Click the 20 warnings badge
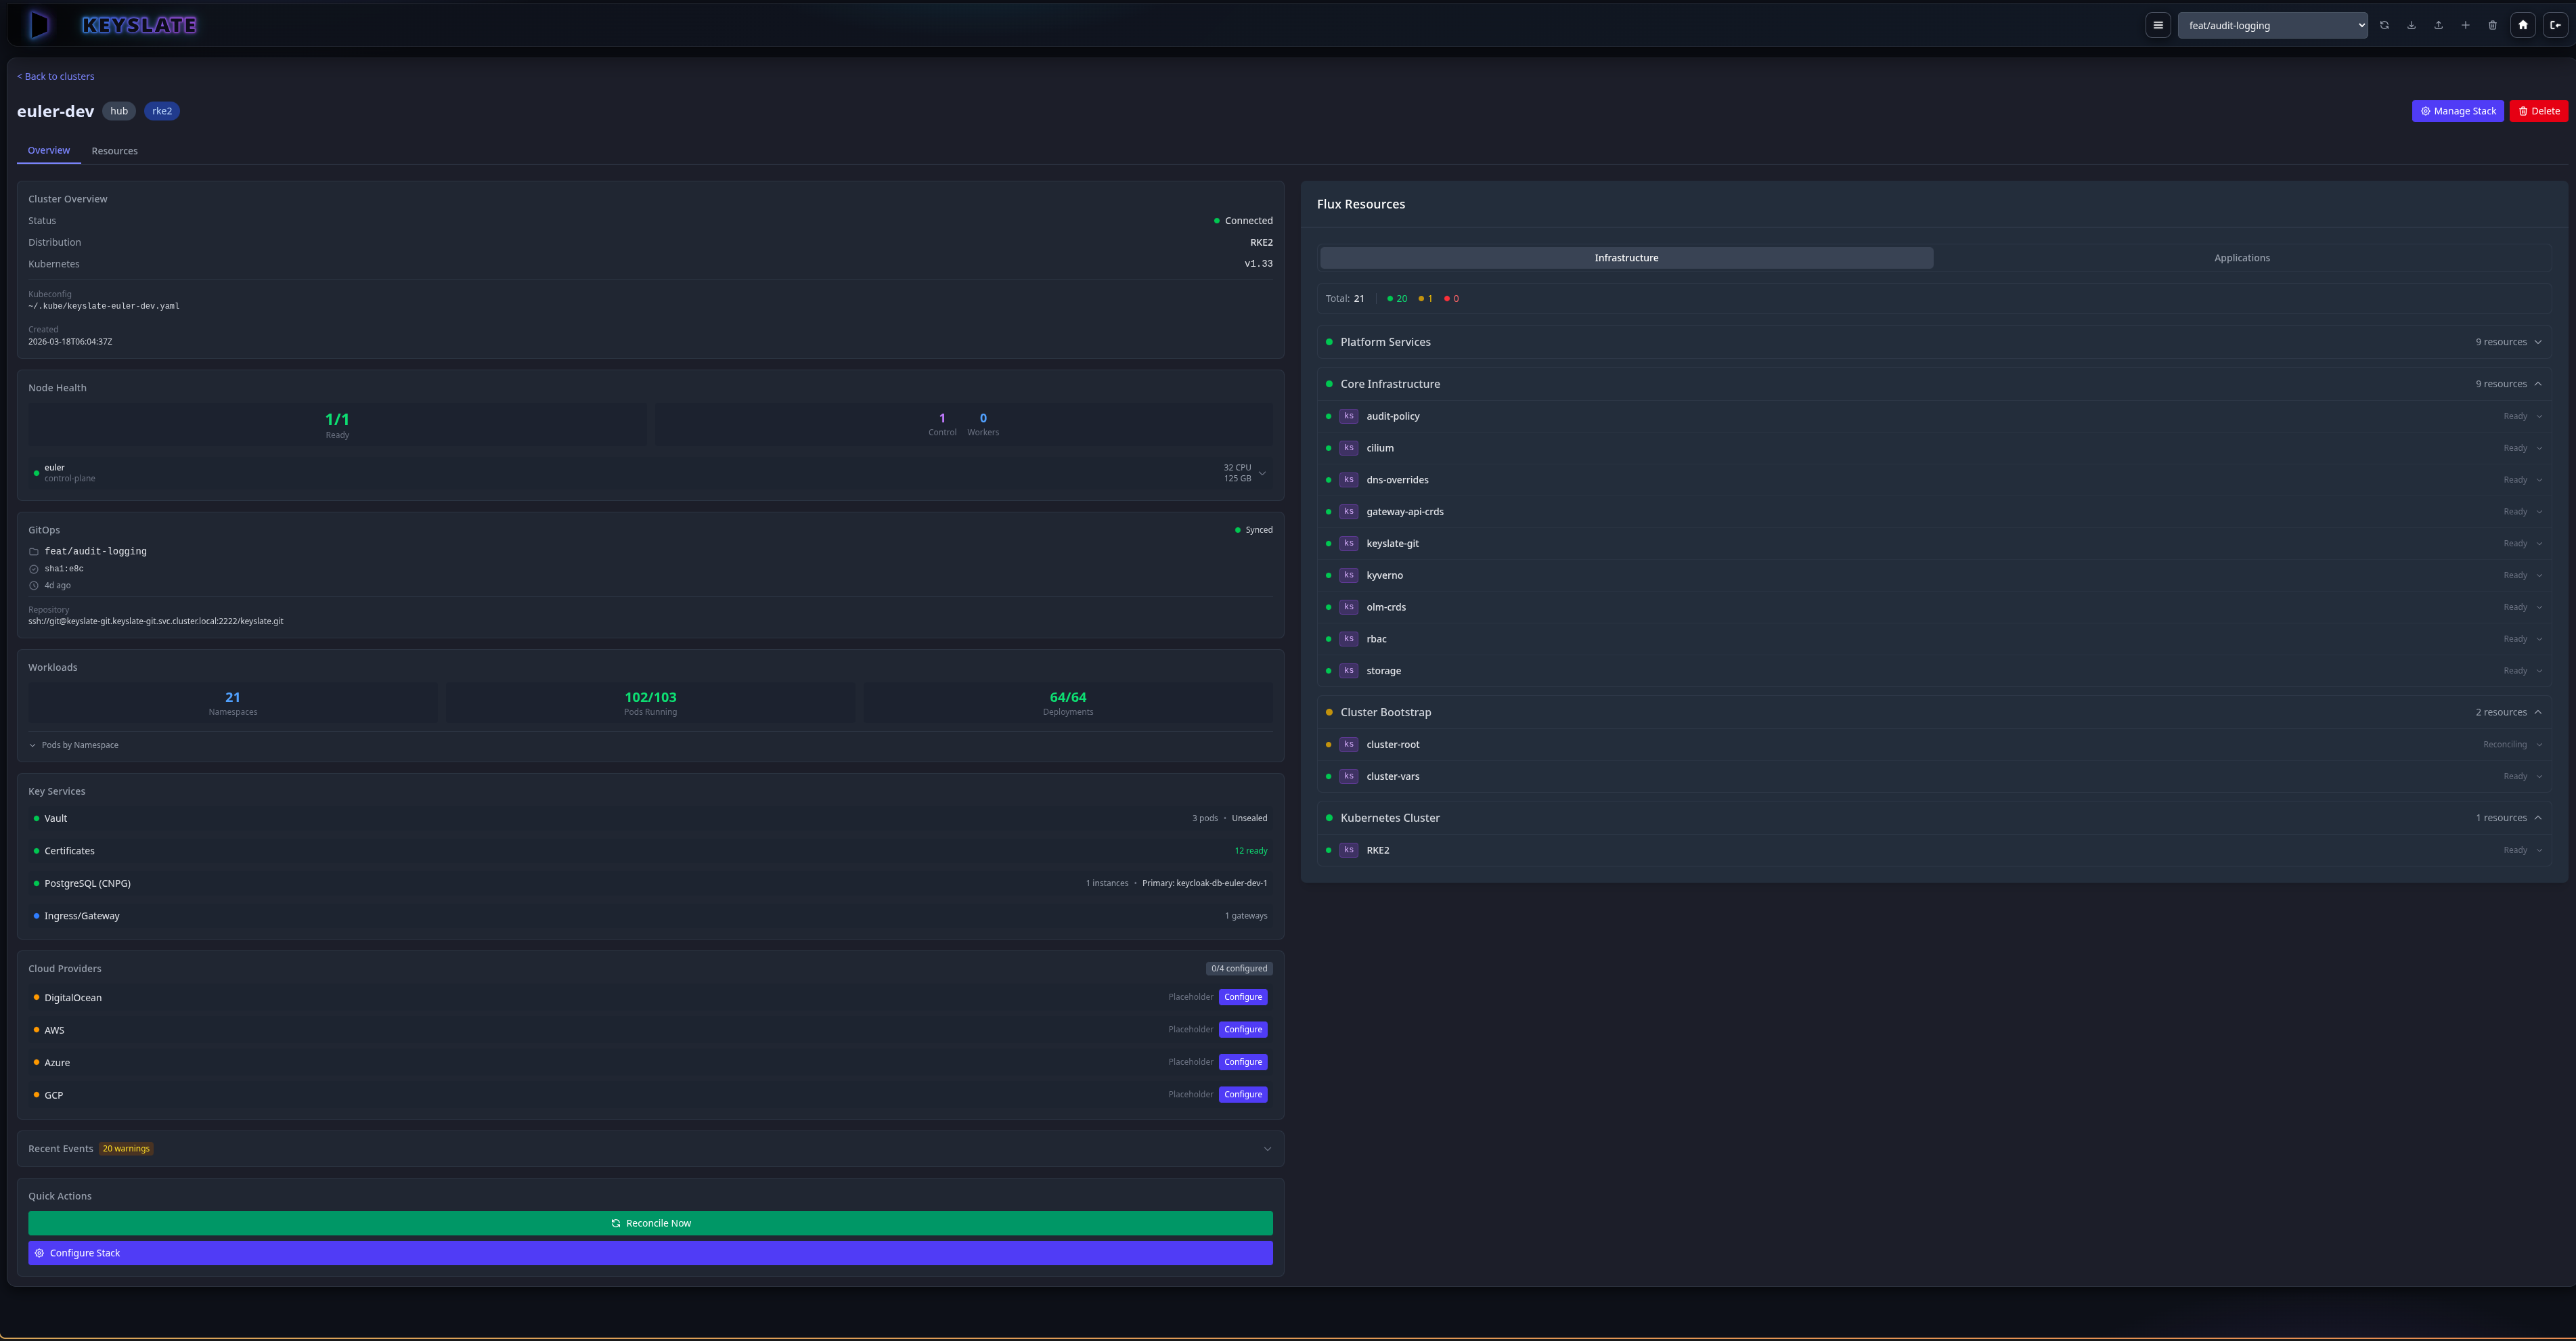This screenshot has height=1341, width=2576. pos(126,1149)
